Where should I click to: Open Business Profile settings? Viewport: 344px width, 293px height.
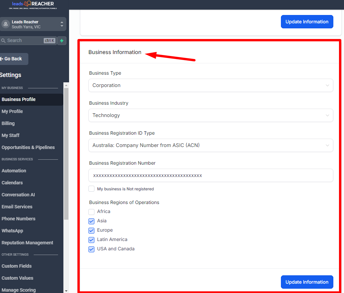tap(31, 99)
